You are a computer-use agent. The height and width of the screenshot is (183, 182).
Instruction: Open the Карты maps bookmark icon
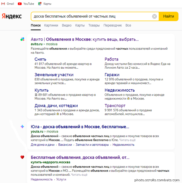pos(40,4)
